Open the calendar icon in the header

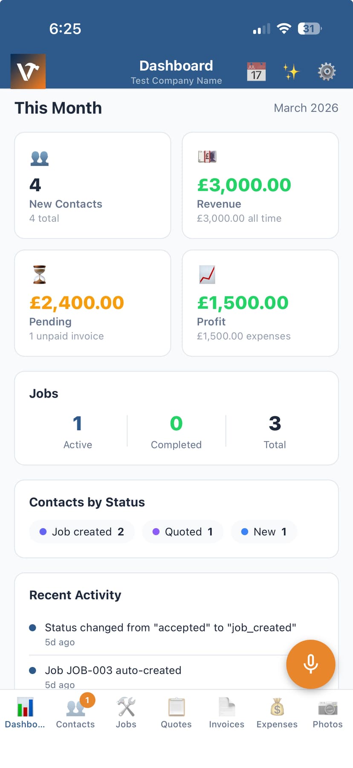(x=255, y=71)
